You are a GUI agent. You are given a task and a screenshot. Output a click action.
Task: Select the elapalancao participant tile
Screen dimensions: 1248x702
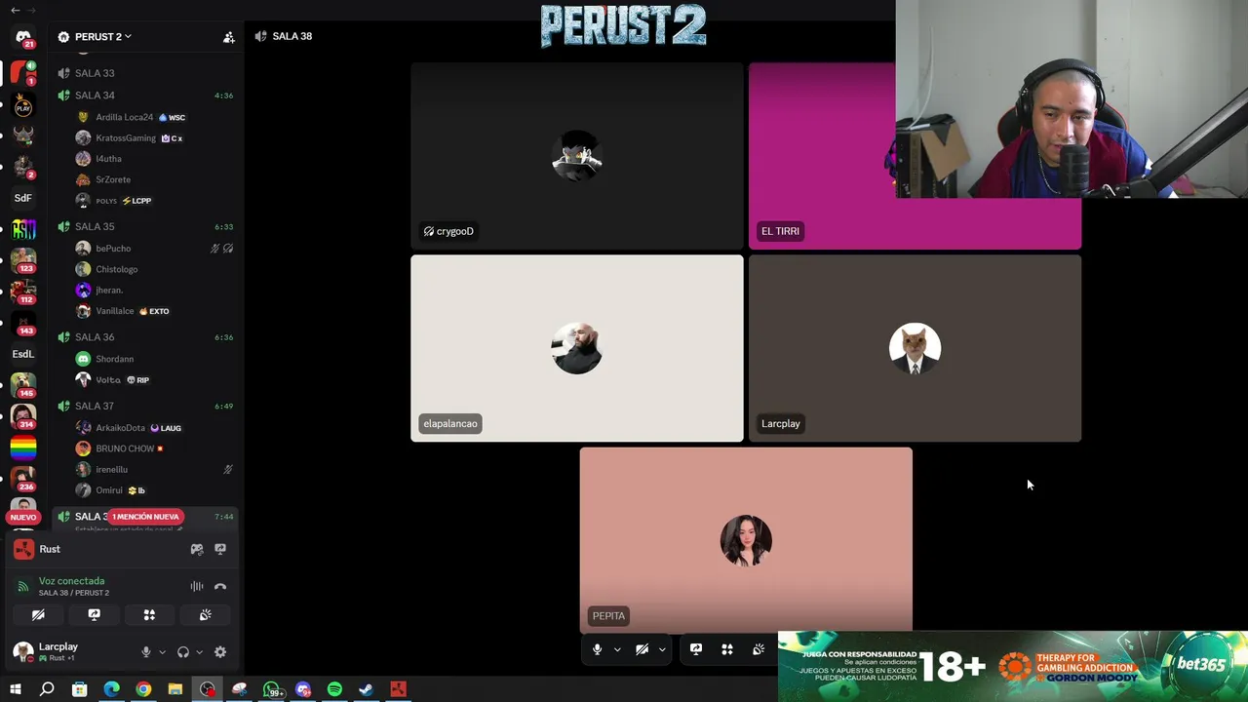pyautogui.click(x=577, y=348)
